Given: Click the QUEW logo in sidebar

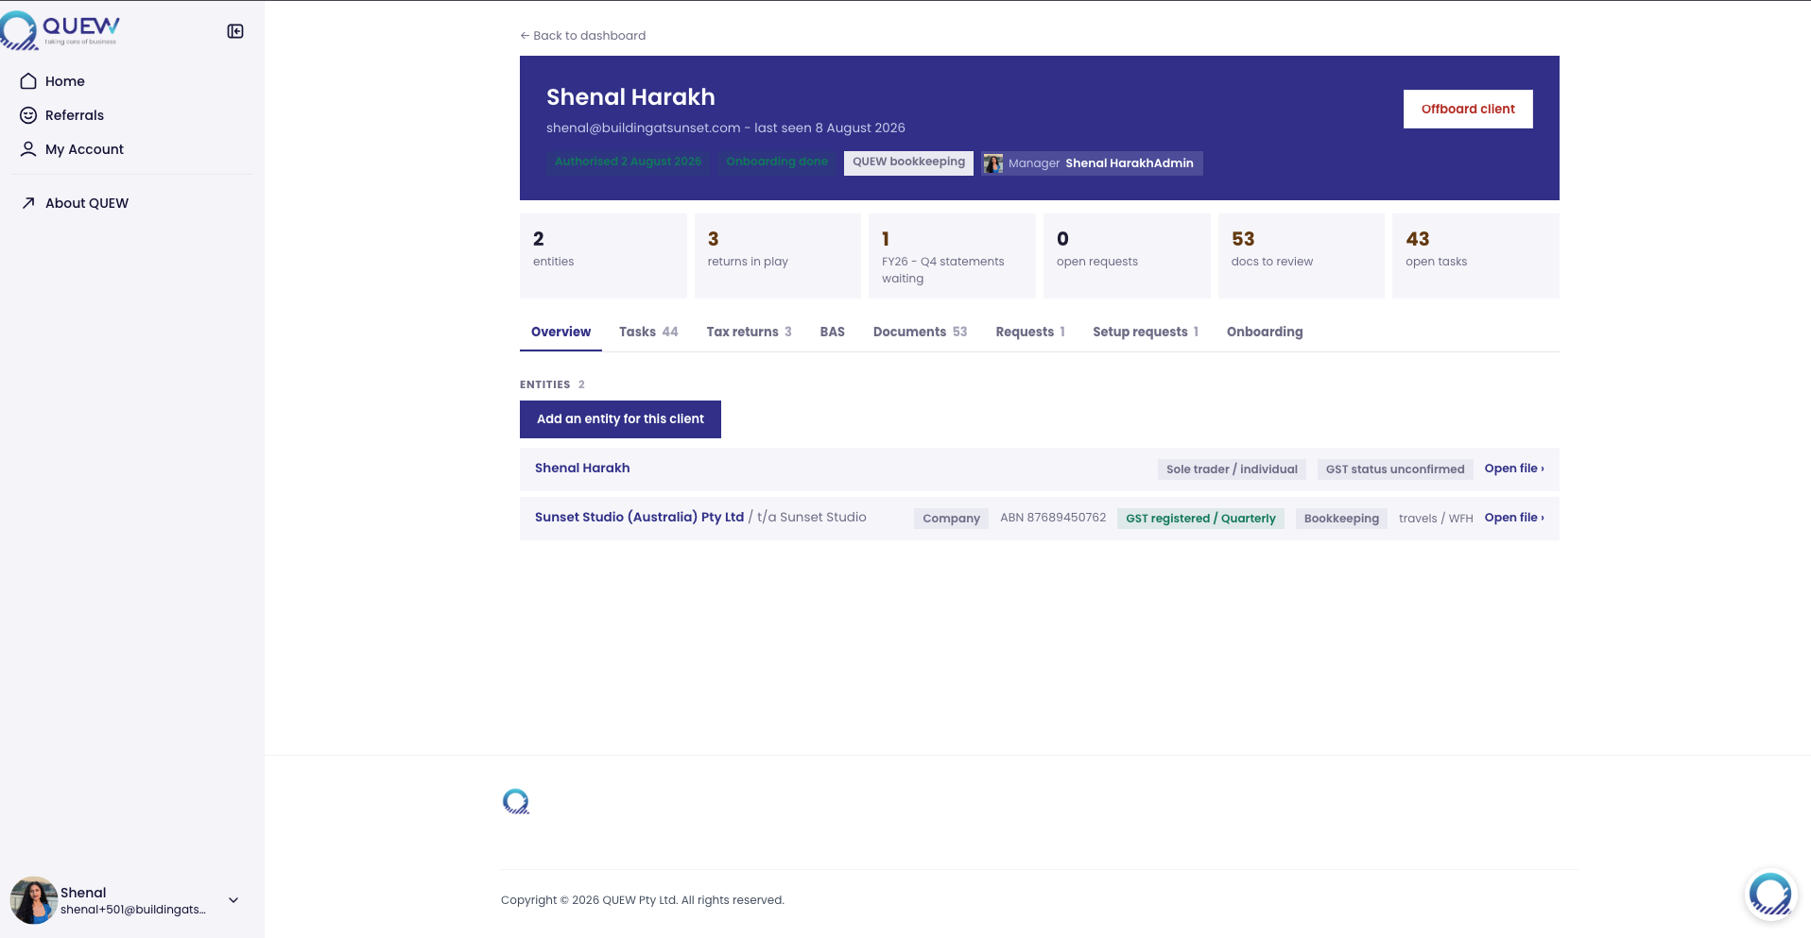Looking at the screenshot, I should [x=60, y=30].
